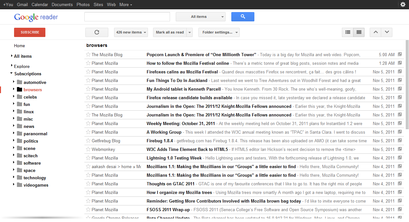
Task: Open the Folder settings dropdown
Action: coord(219,32)
